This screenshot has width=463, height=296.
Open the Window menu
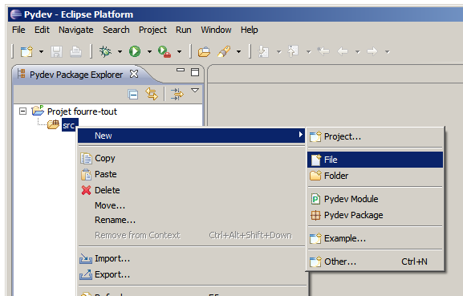tap(216, 30)
